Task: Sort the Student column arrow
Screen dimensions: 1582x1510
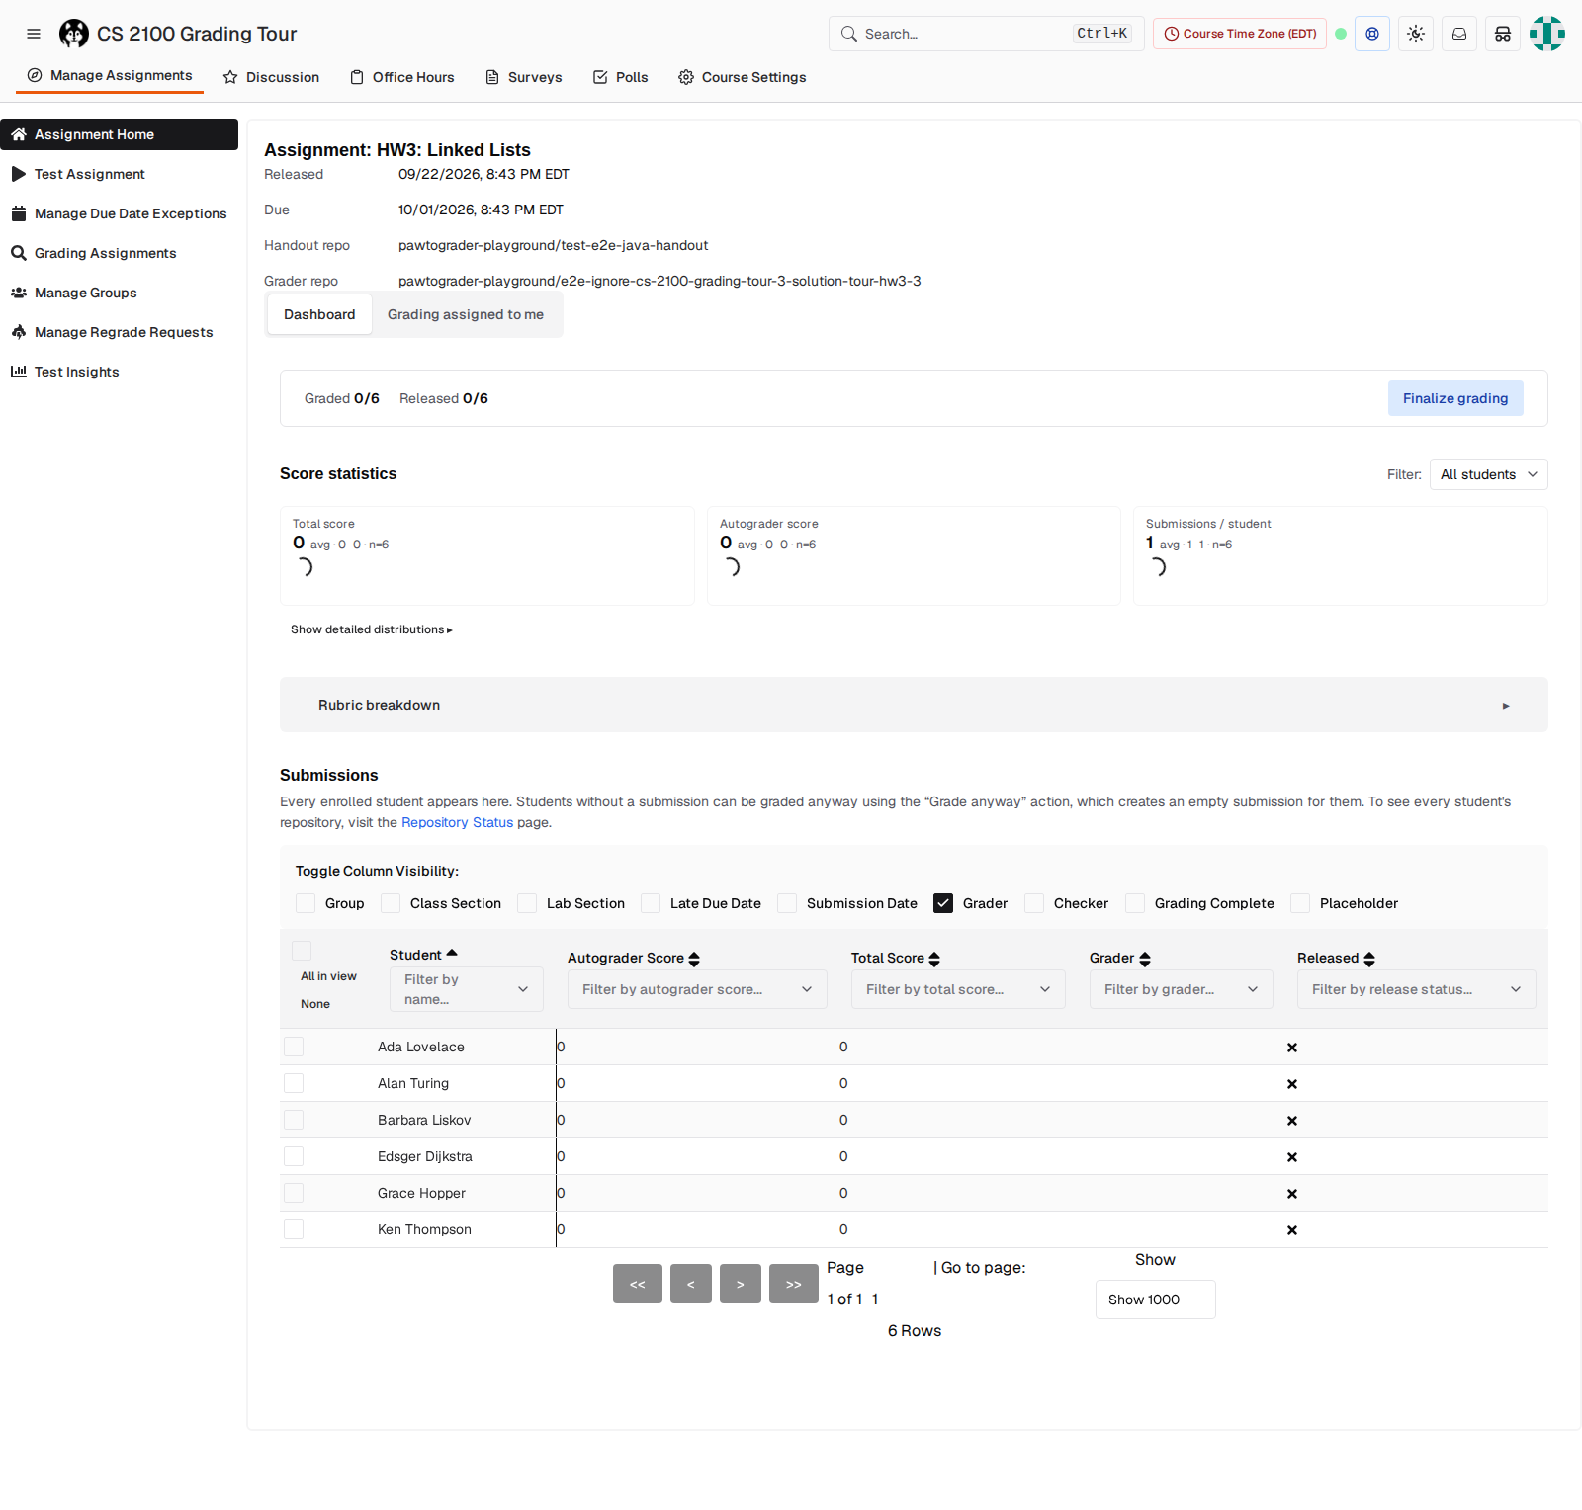Action: click(x=452, y=954)
